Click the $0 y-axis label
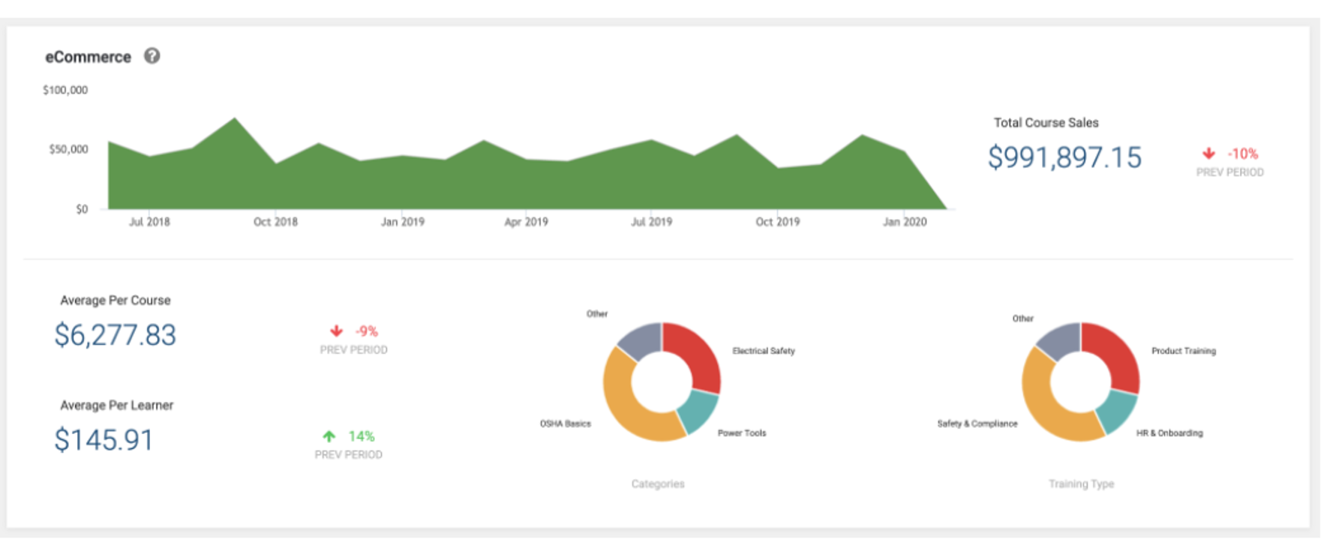The width and height of the screenshot is (1324, 548). click(82, 209)
